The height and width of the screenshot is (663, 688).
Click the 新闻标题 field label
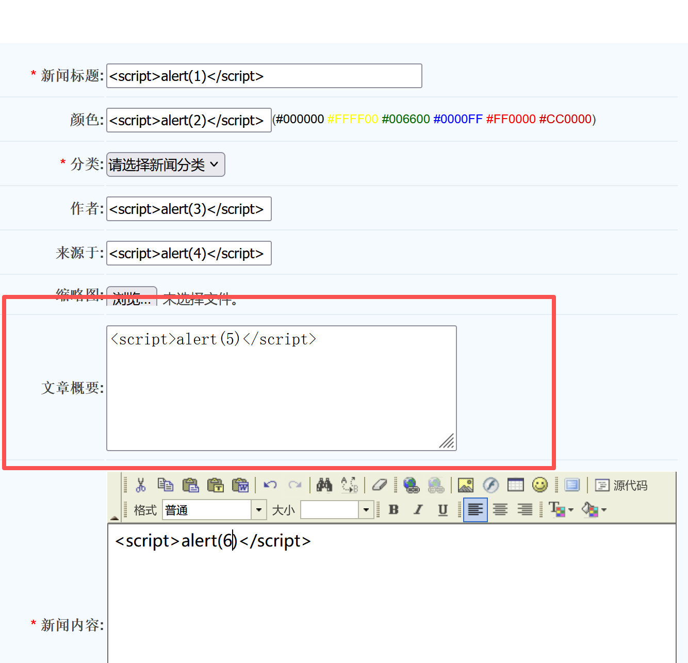(x=72, y=76)
